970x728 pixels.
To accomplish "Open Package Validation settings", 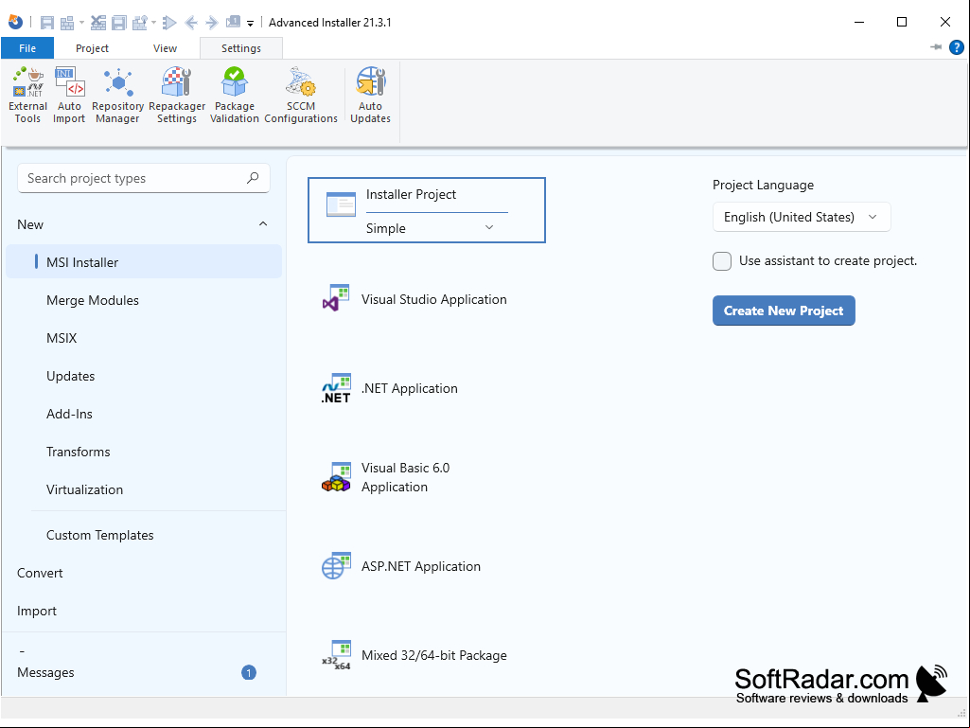I will pos(235,96).
